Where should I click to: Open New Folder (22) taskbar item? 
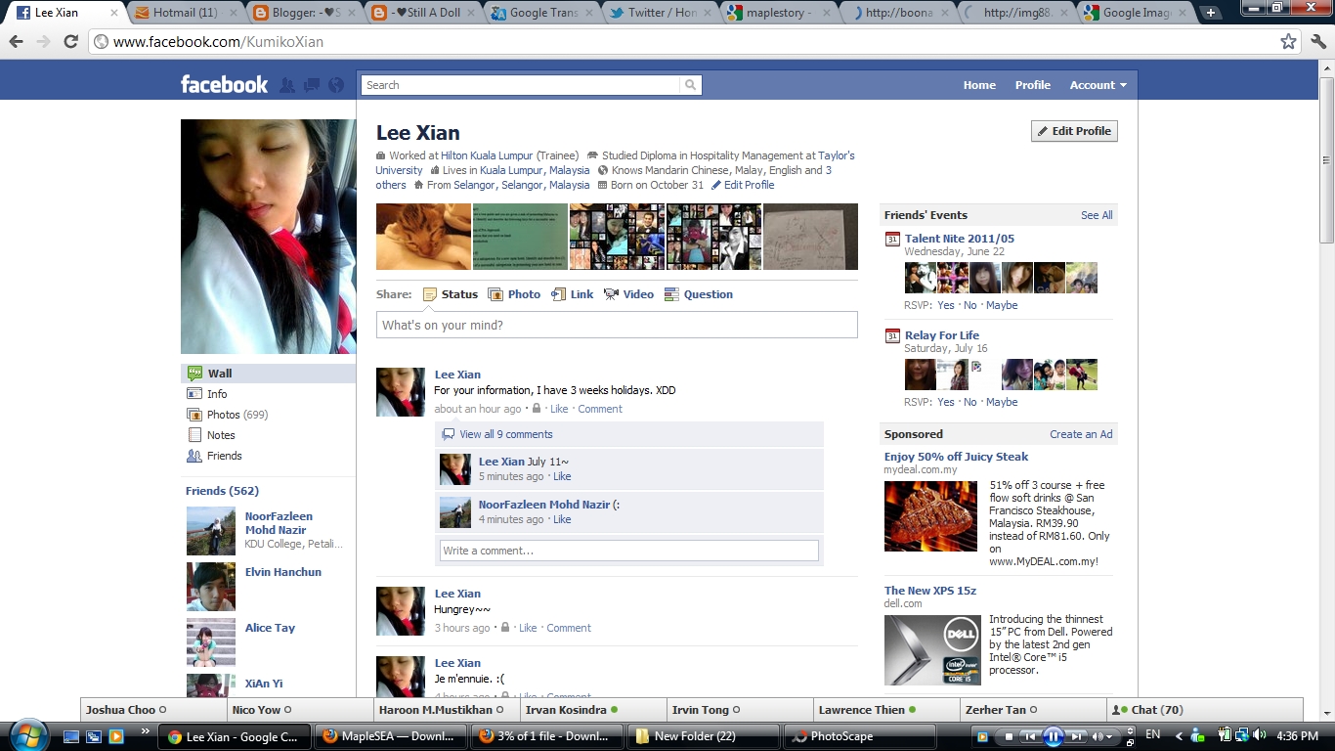pos(703,736)
